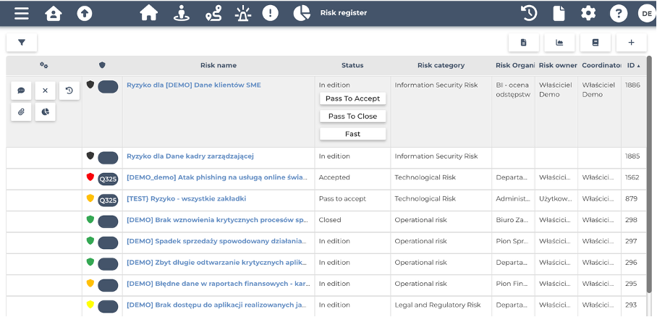
Task: Open the DE user profile avatar
Action: pos(645,13)
